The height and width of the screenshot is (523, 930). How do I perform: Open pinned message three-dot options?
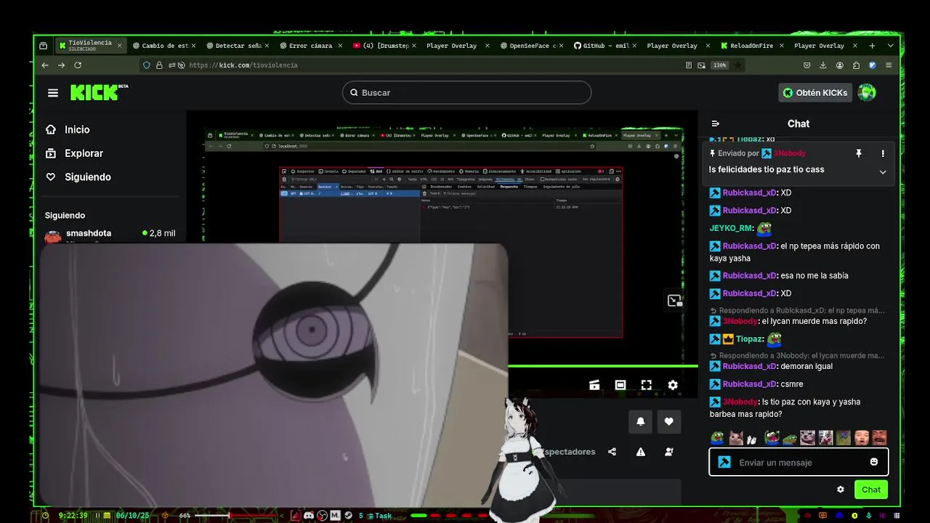[883, 153]
